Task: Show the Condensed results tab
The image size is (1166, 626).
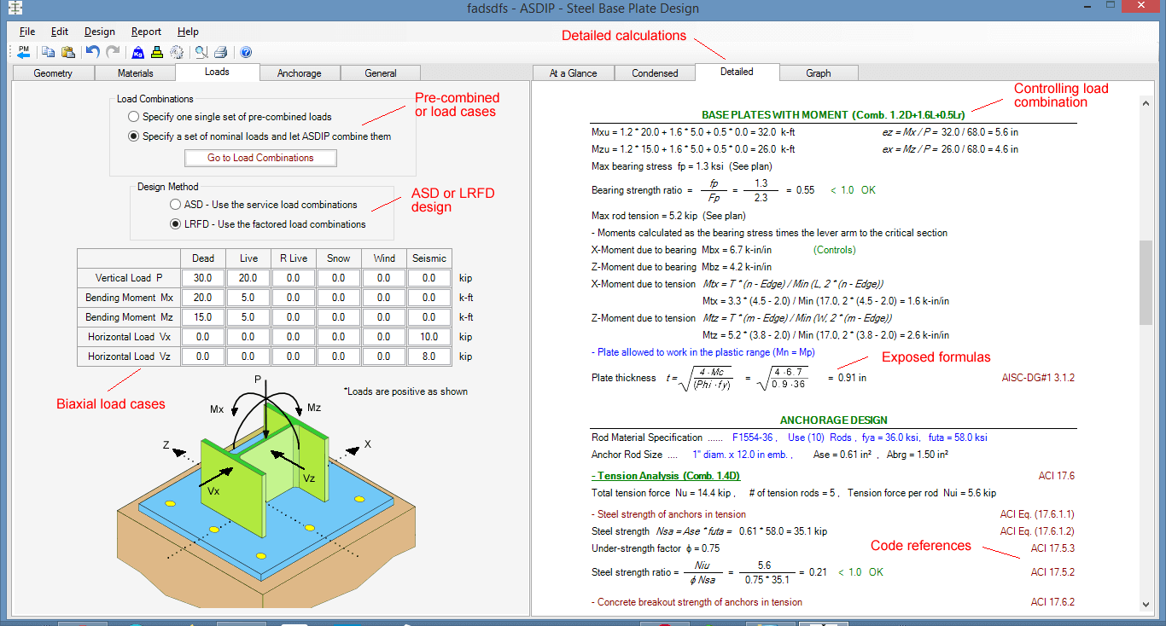Action: [x=655, y=73]
